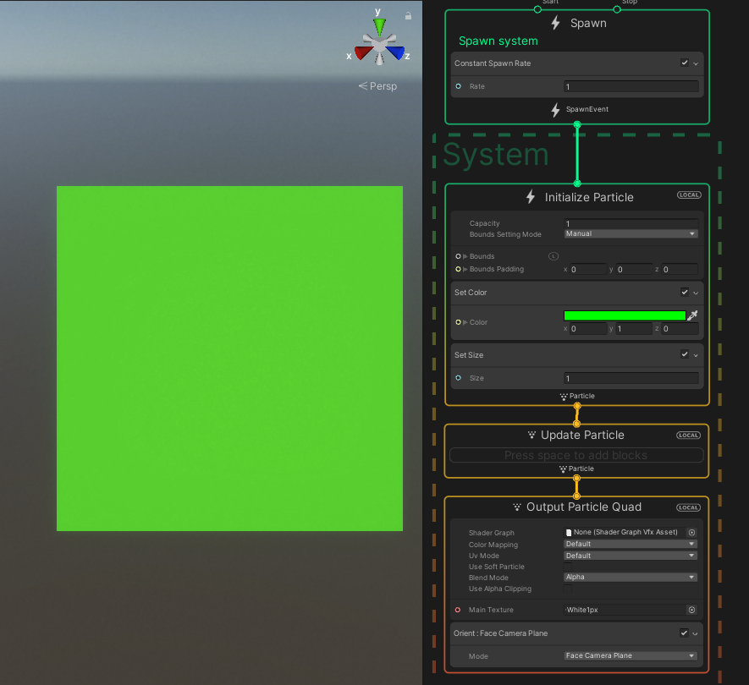Viewport: 749px width, 685px height.
Task: Edit the Color x value field
Action: (588, 328)
